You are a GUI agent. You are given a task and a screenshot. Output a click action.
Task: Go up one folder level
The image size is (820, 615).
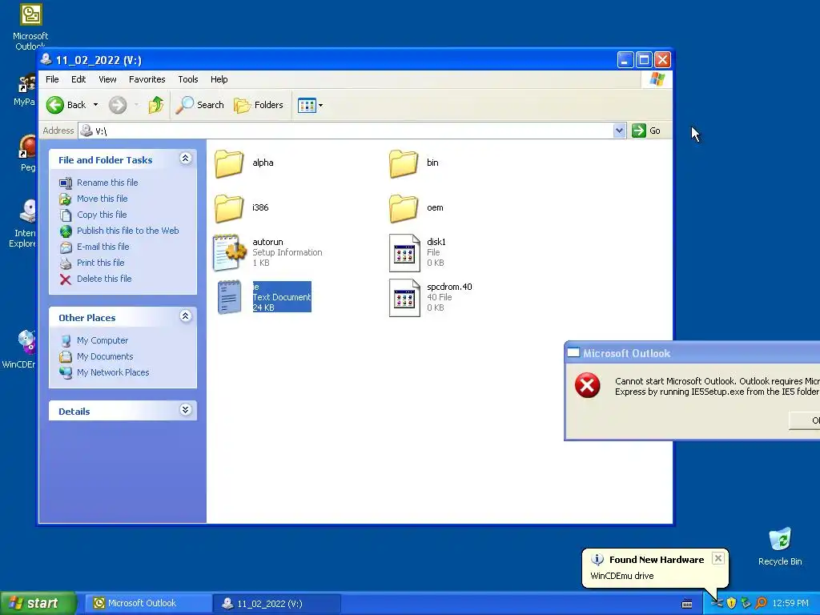156,105
